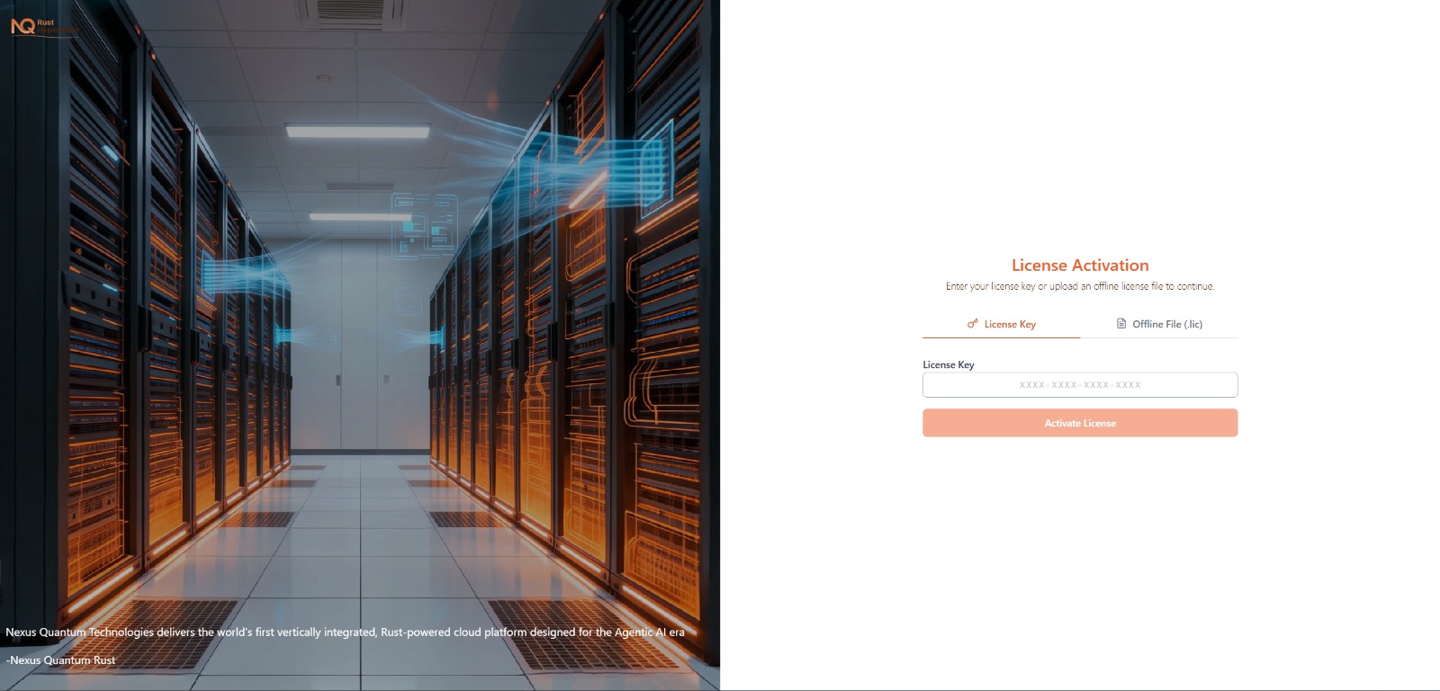Select the License Key tab
Viewport: 1440px width, 691px height.
click(x=1001, y=324)
